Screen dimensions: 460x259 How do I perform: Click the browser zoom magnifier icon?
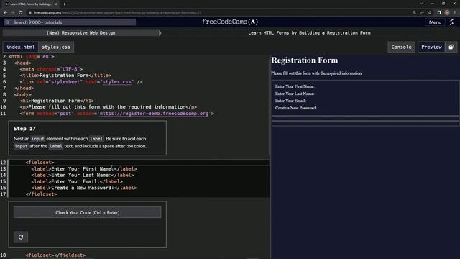[414, 13]
